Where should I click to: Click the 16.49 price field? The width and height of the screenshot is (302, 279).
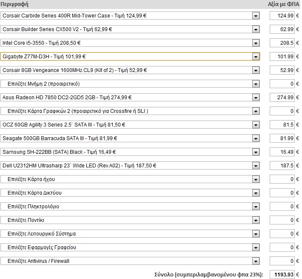(282, 152)
